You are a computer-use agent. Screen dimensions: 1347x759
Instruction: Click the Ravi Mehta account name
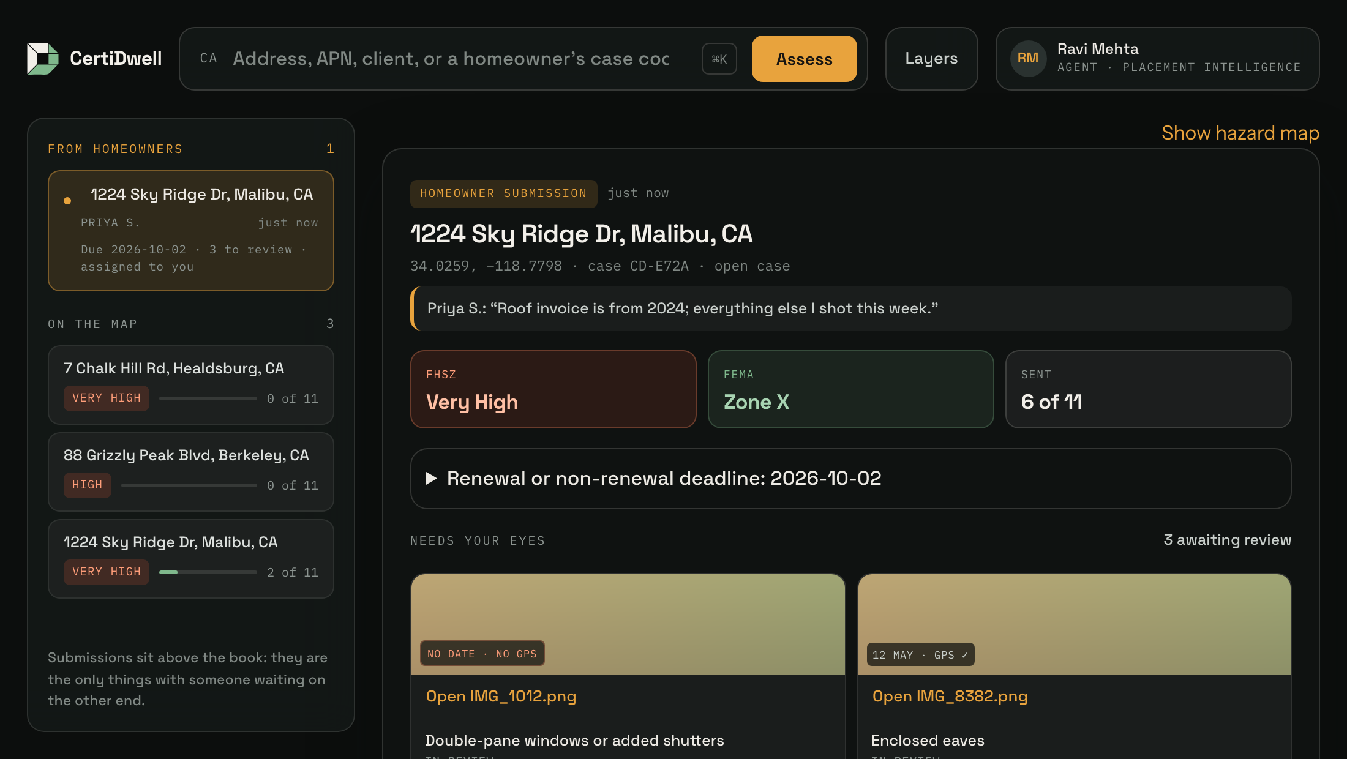1098,49
